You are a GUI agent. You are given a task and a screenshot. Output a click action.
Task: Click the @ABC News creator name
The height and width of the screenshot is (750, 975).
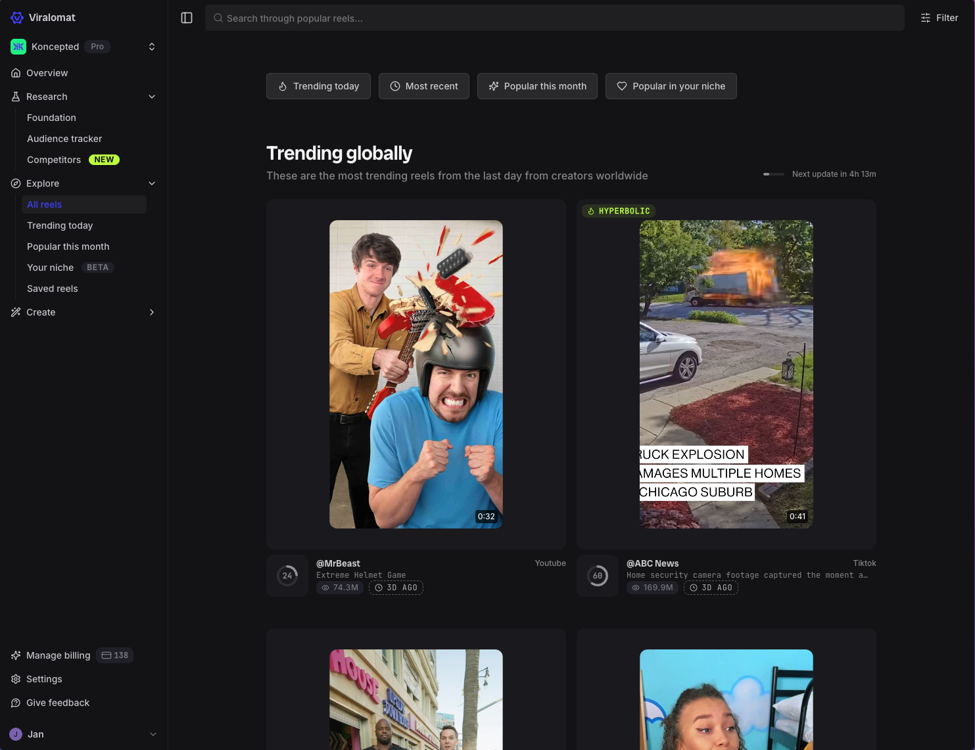click(653, 563)
